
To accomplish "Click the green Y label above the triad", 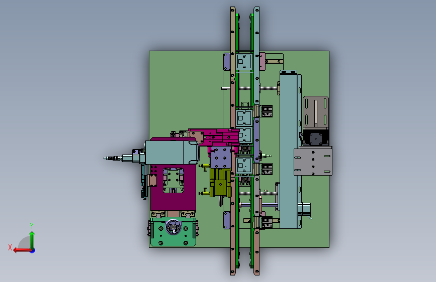I will tap(32, 225).
